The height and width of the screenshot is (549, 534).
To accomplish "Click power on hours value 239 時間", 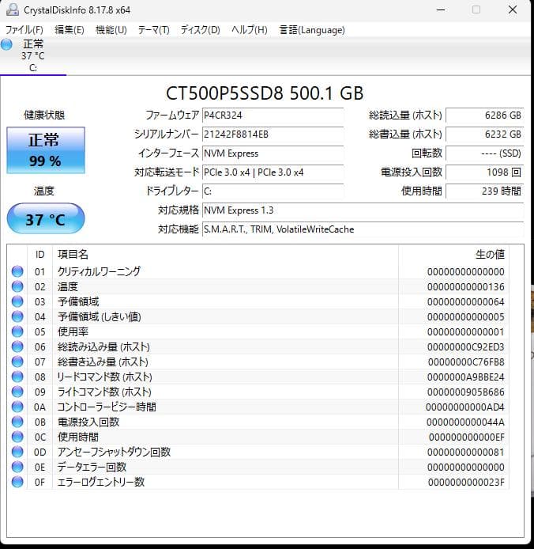I will (x=485, y=191).
